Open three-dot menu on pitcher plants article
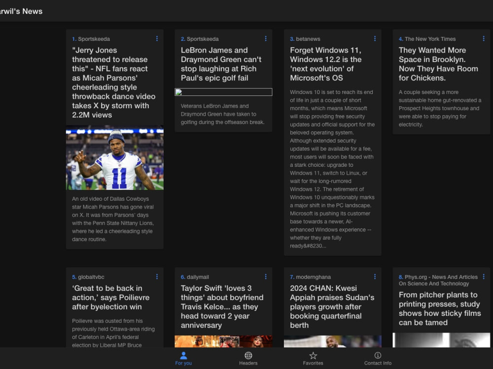The height and width of the screenshot is (369, 493). pyautogui.click(x=484, y=277)
